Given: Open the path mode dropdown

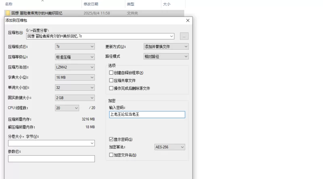Looking at the screenshot, I should coord(166,56).
